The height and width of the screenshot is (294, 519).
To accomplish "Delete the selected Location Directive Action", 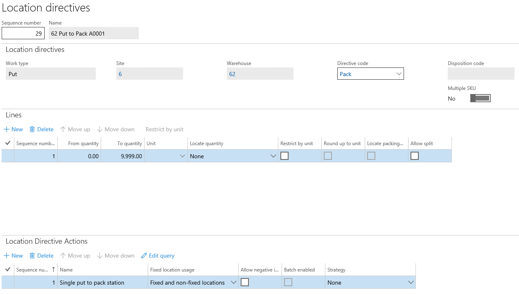I will tap(41, 256).
